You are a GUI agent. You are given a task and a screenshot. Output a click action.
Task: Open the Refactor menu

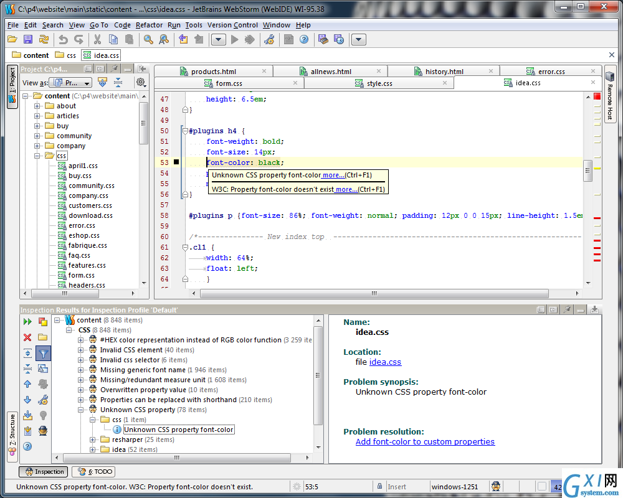point(149,25)
